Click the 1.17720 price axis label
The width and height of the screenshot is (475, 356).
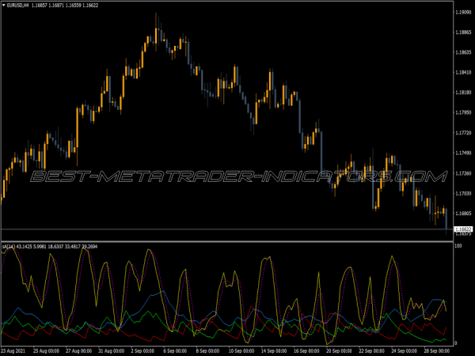463,133
